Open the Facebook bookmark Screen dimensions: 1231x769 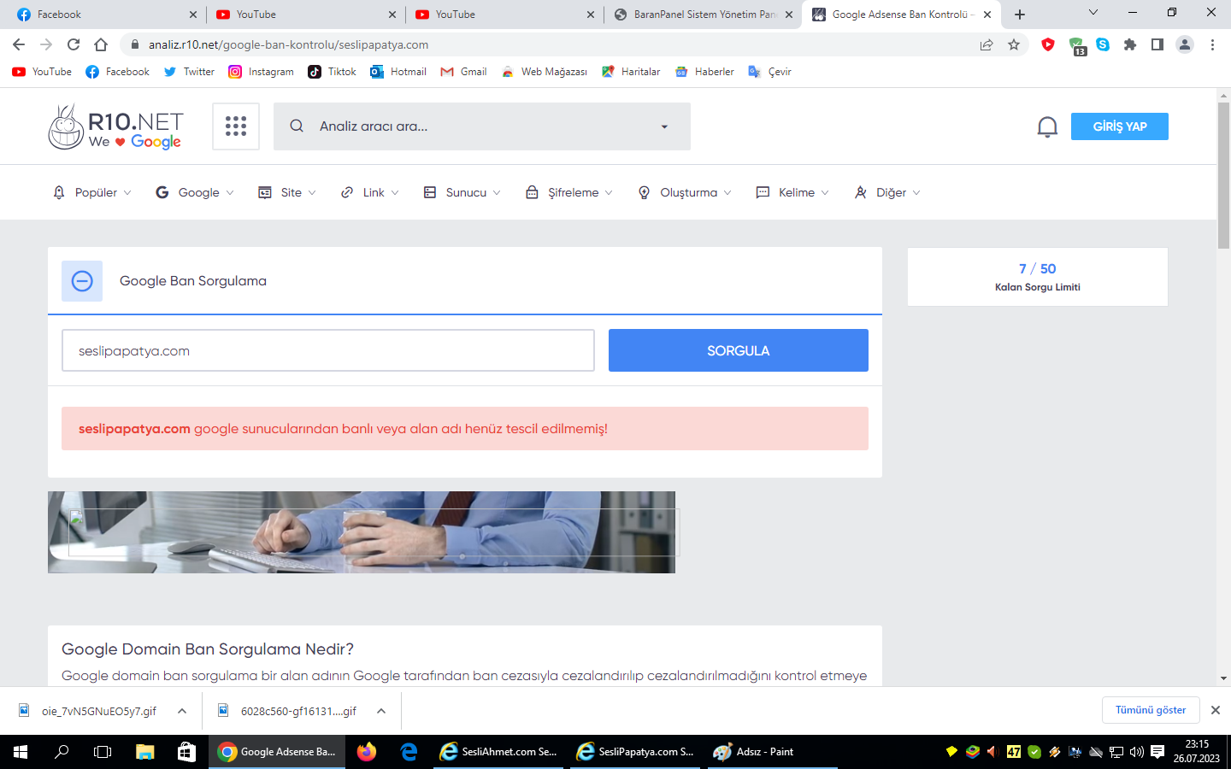click(118, 72)
